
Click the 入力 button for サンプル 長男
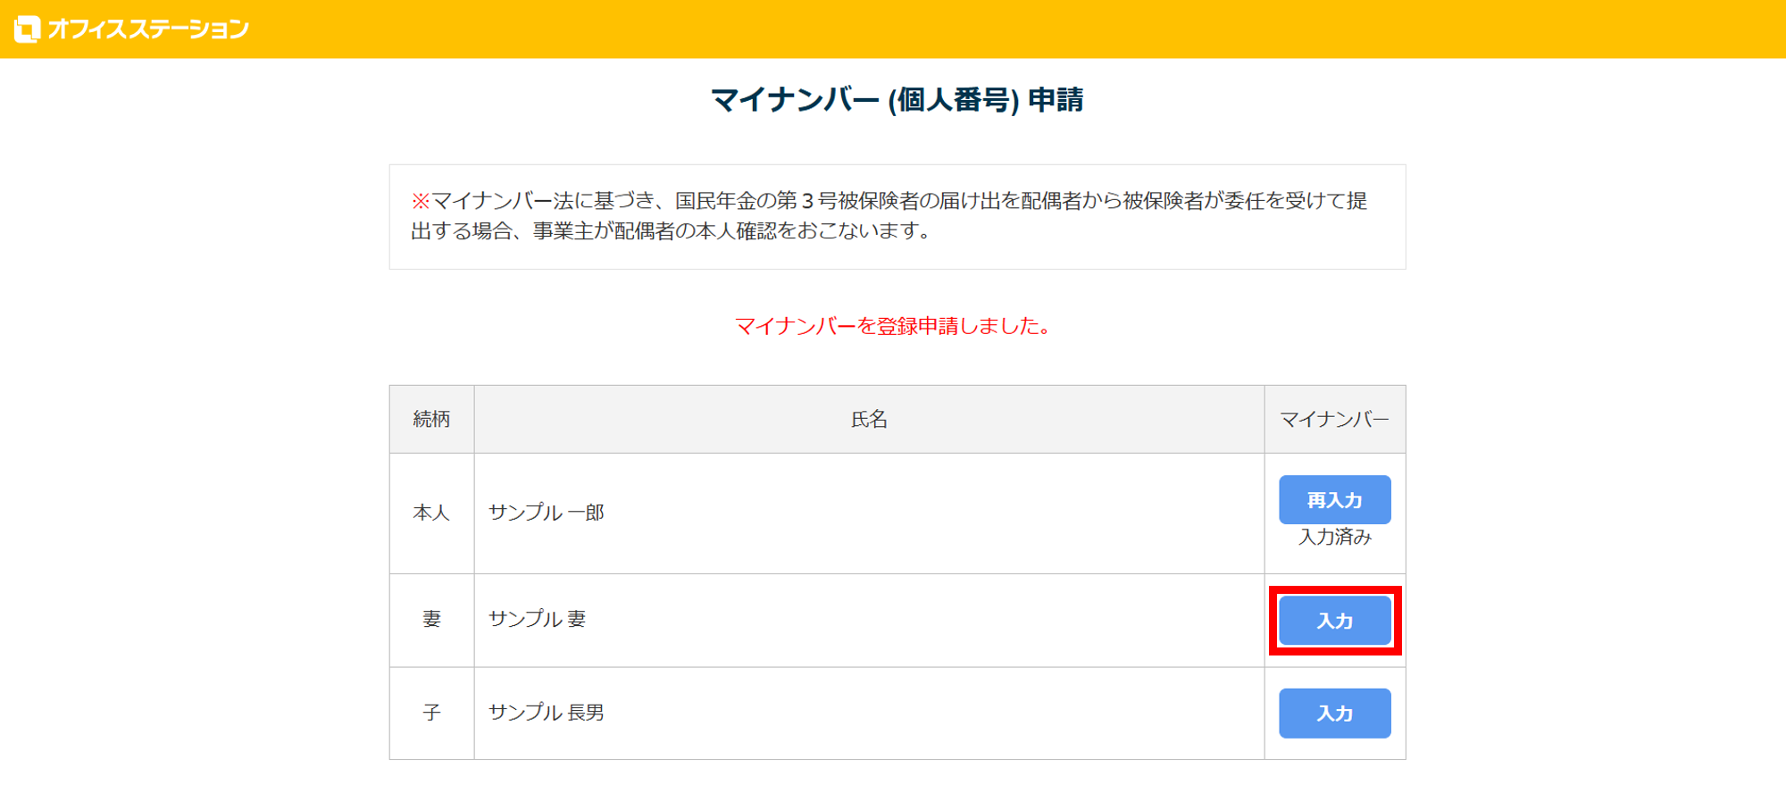point(1334,714)
